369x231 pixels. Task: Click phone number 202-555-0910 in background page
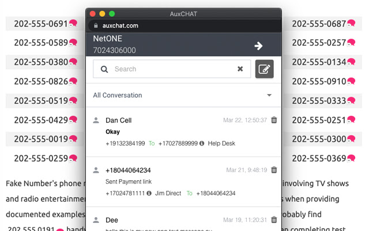point(319,81)
